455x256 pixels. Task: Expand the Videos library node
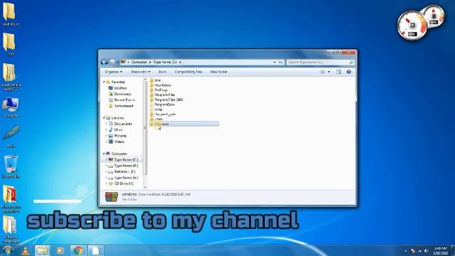(106, 142)
